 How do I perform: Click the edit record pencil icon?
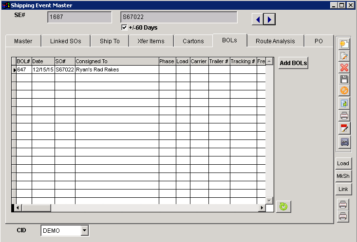pos(344,56)
